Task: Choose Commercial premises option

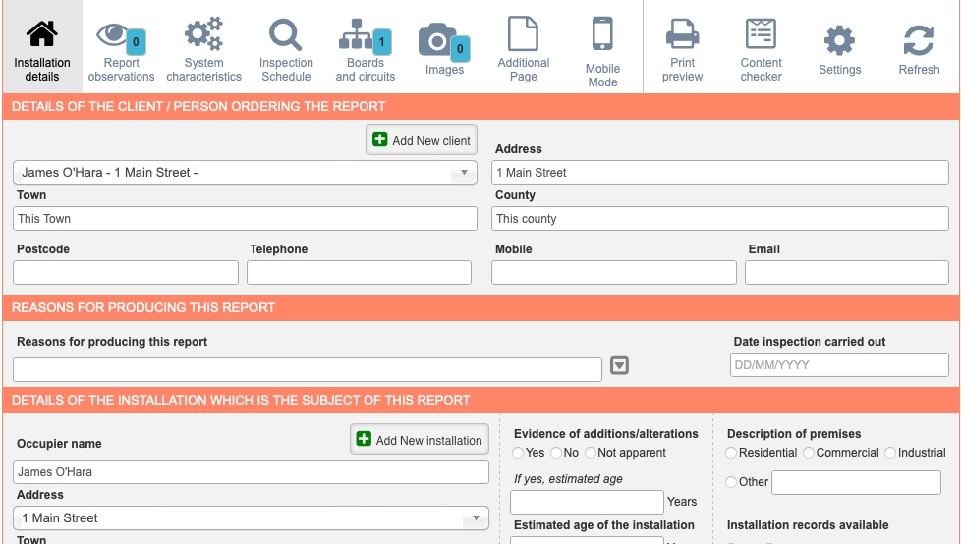Action: [x=809, y=453]
